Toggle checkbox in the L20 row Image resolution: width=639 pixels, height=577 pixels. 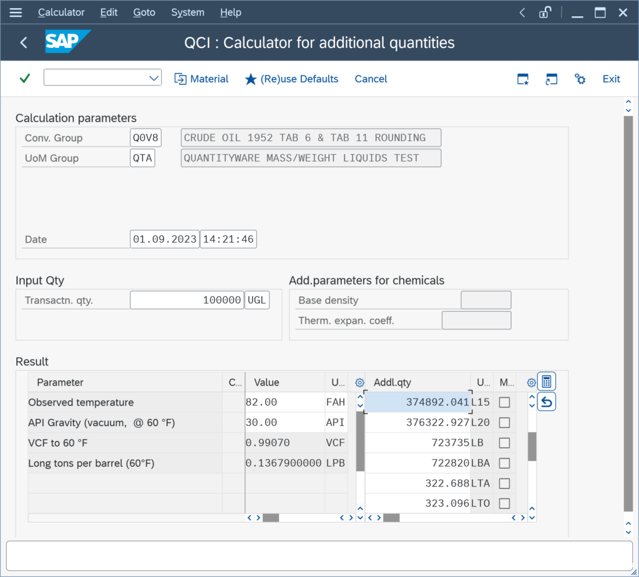pos(504,422)
